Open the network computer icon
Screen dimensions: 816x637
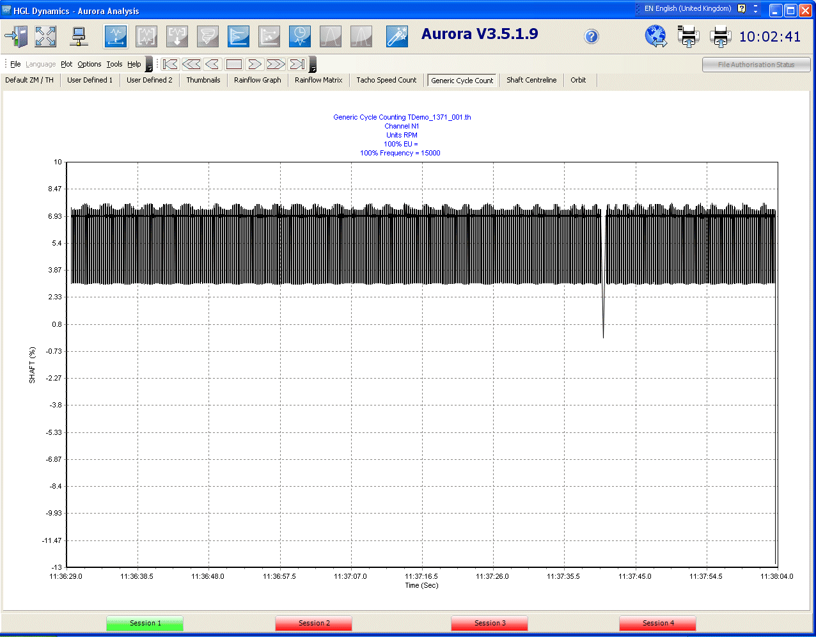tap(79, 36)
